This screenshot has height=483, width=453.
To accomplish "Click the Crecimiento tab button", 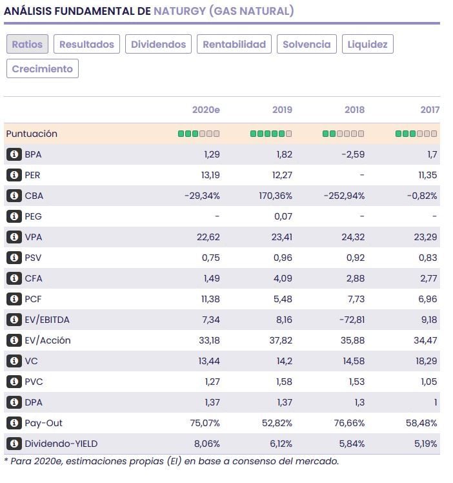I will pyautogui.click(x=43, y=68).
